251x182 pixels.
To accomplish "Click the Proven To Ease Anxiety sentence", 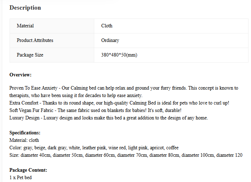I will [124, 88].
